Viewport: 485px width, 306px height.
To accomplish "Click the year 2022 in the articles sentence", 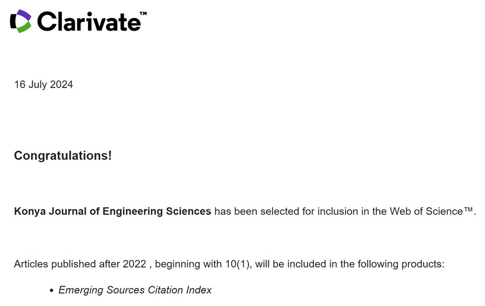I will (134, 264).
